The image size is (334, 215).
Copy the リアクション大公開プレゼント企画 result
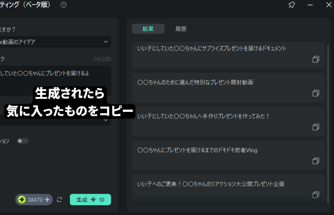click(316, 195)
